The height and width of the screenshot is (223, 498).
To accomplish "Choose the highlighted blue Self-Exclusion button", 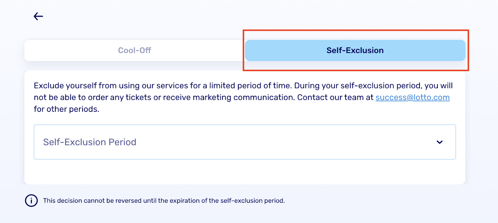I will [x=355, y=50].
